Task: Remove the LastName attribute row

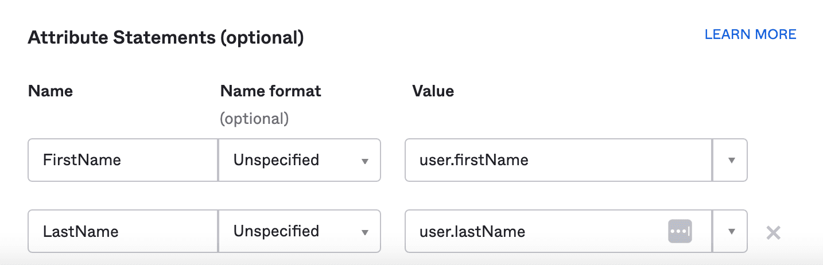Action: coord(773,232)
